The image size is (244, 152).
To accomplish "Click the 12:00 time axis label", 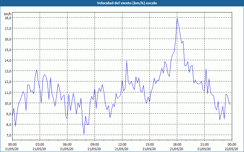I will click(122, 145).
